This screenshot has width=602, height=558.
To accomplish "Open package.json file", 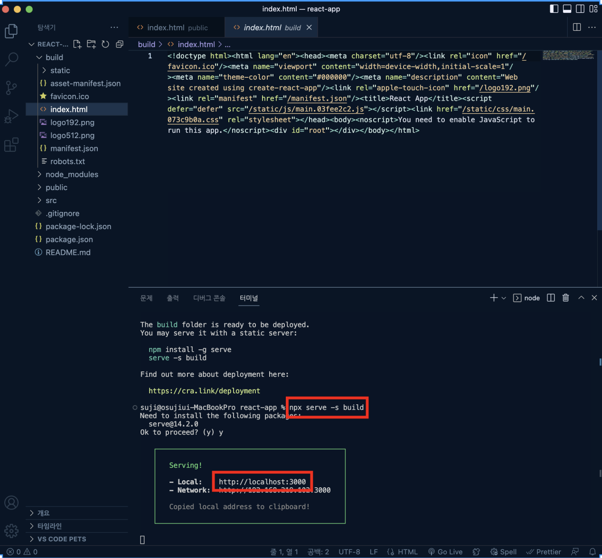I will [x=69, y=240].
